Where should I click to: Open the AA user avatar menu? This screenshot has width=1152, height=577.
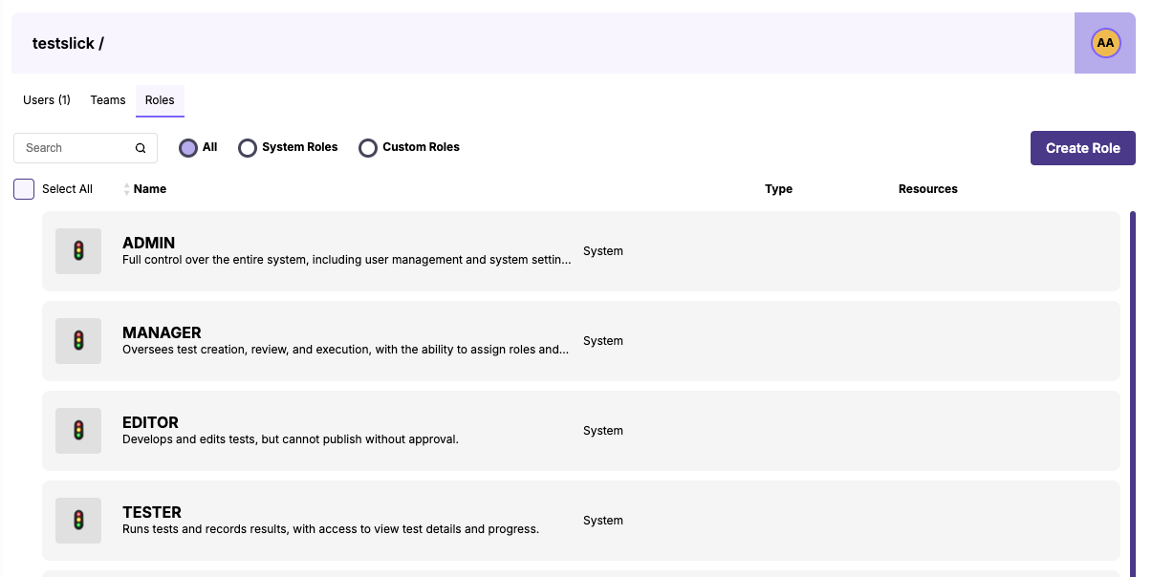point(1105,43)
